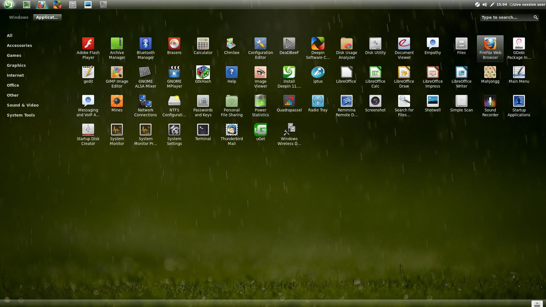Filter by Games category

[x=14, y=55]
